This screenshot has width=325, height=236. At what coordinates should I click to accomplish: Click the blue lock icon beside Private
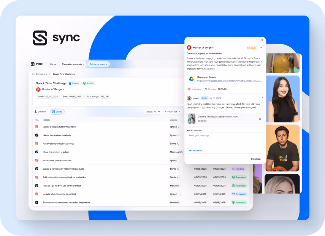pyautogui.click(x=70, y=83)
